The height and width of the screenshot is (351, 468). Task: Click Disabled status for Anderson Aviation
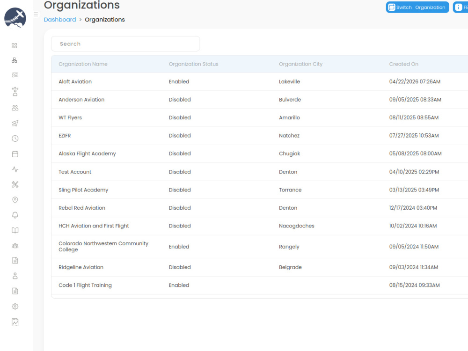click(x=180, y=99)
